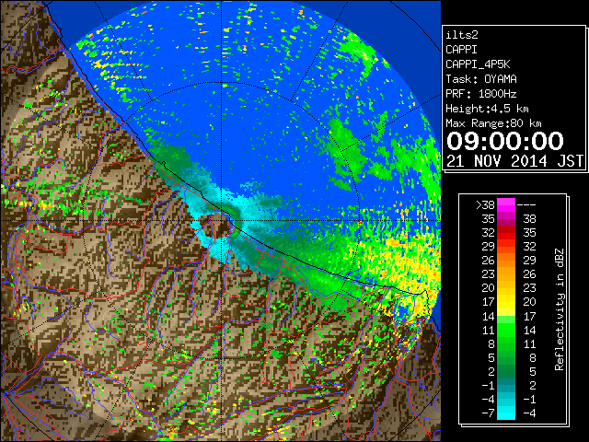Select the 'CAPPI_4P5K' product name text
This screenshot has width=589, height=442.
478,64
